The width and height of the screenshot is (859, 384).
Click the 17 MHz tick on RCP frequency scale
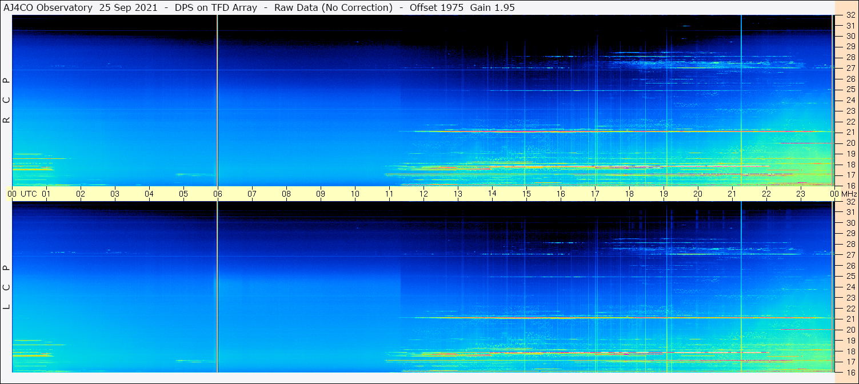(x=850, y=175)
